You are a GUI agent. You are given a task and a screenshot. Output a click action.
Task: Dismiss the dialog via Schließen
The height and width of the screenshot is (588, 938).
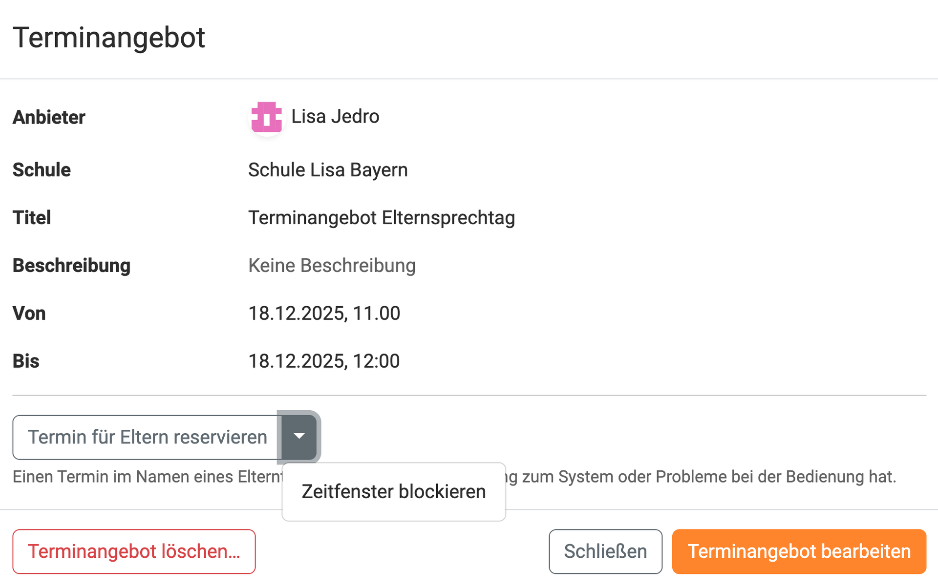coord(605,551)
